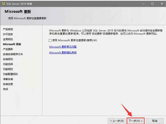
Task: Select the 产品更新 step in the sidebar
Action: [x=8, y=49]
